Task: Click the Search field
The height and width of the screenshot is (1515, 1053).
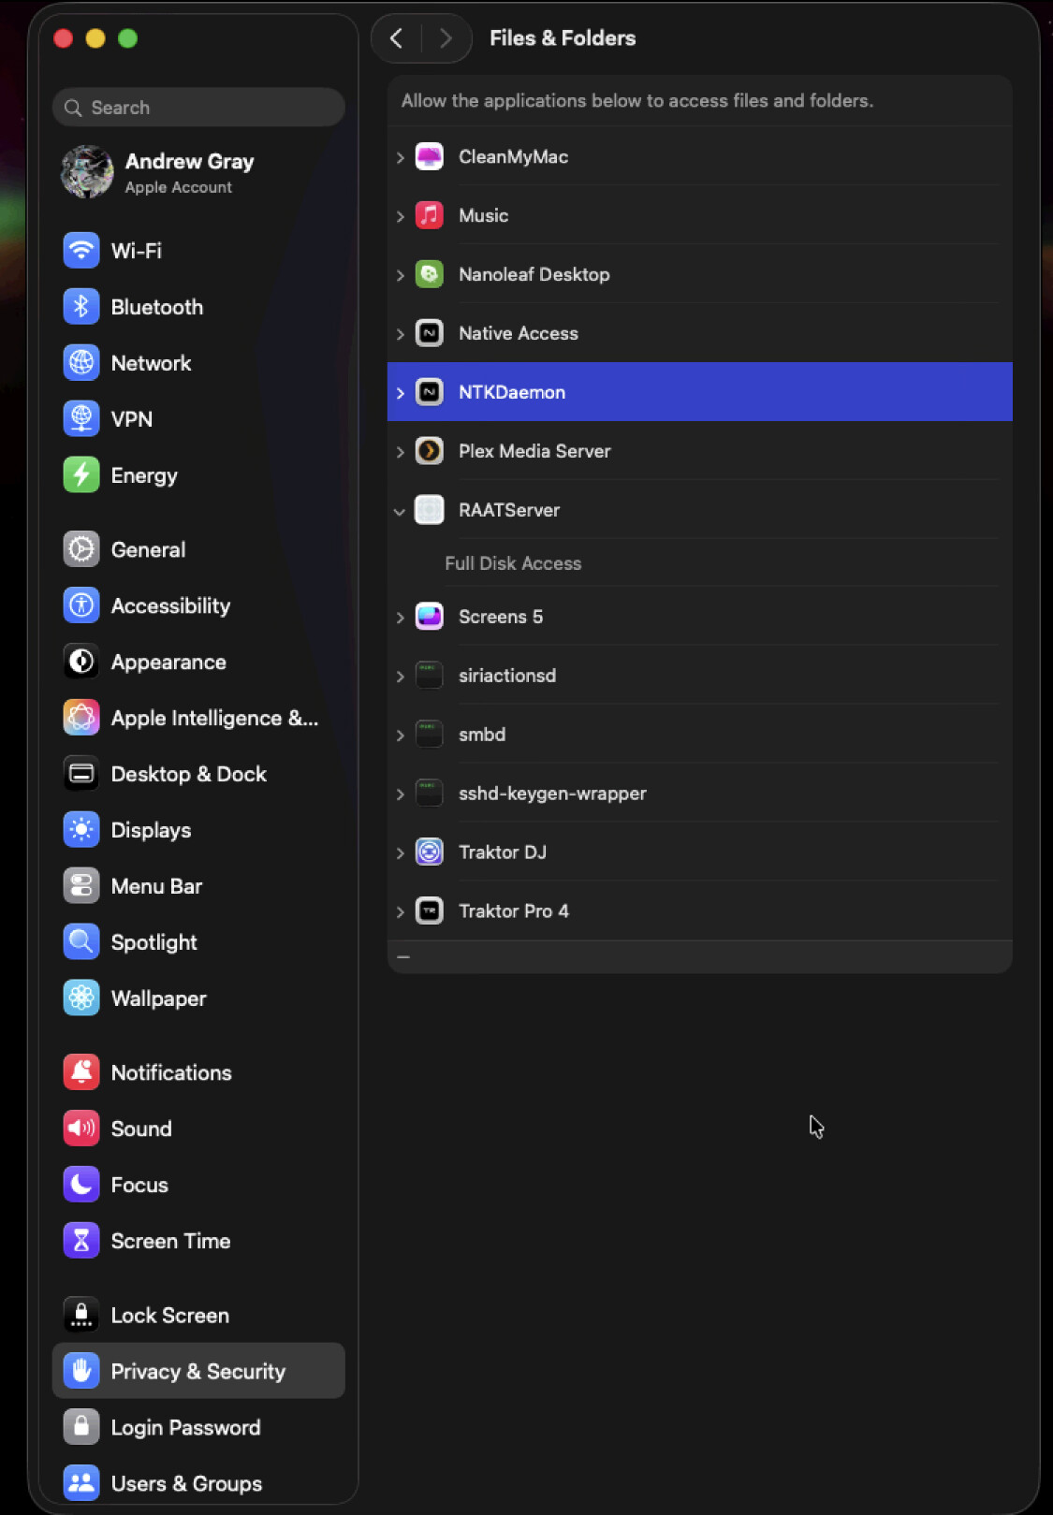Action: pos(198,108)
